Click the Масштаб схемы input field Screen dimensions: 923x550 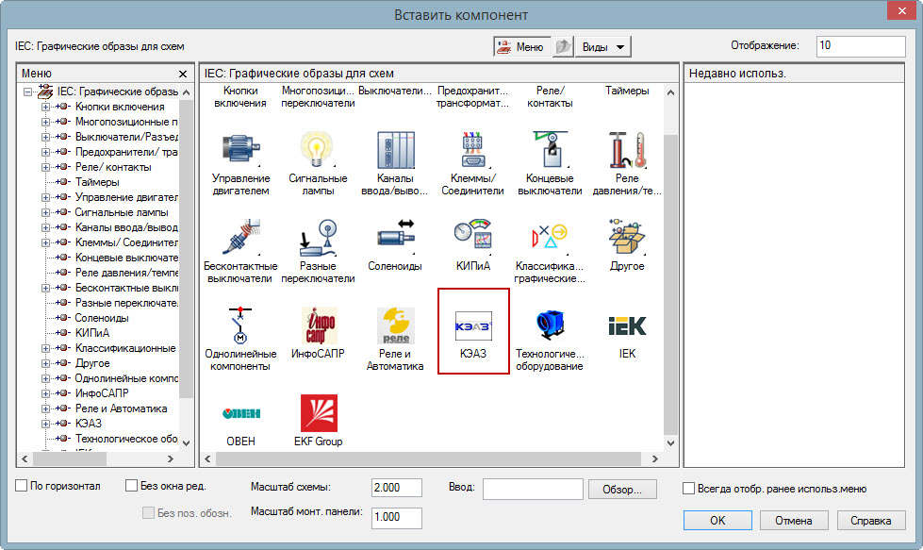click(397, 488)
